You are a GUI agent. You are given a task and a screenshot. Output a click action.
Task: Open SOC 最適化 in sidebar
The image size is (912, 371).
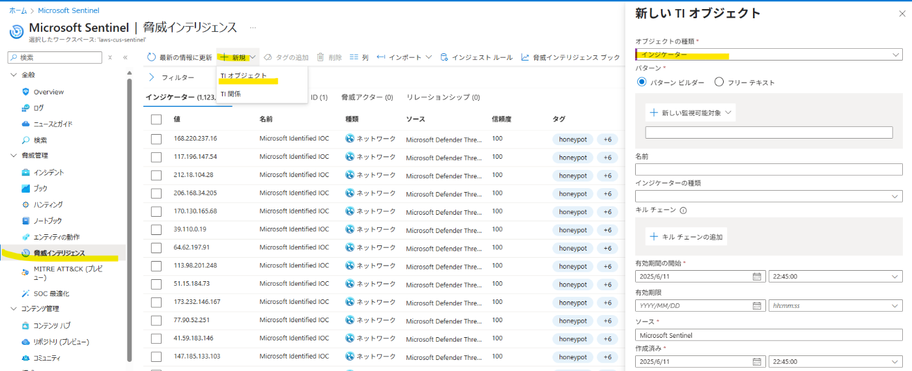tap(51, 294)
